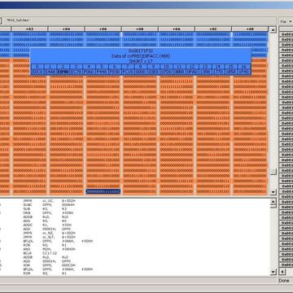This screenshot has width=293, height=293.
Task: Select the 'ORB DPP1' disassembly line
Action: [x=47, y=212]
